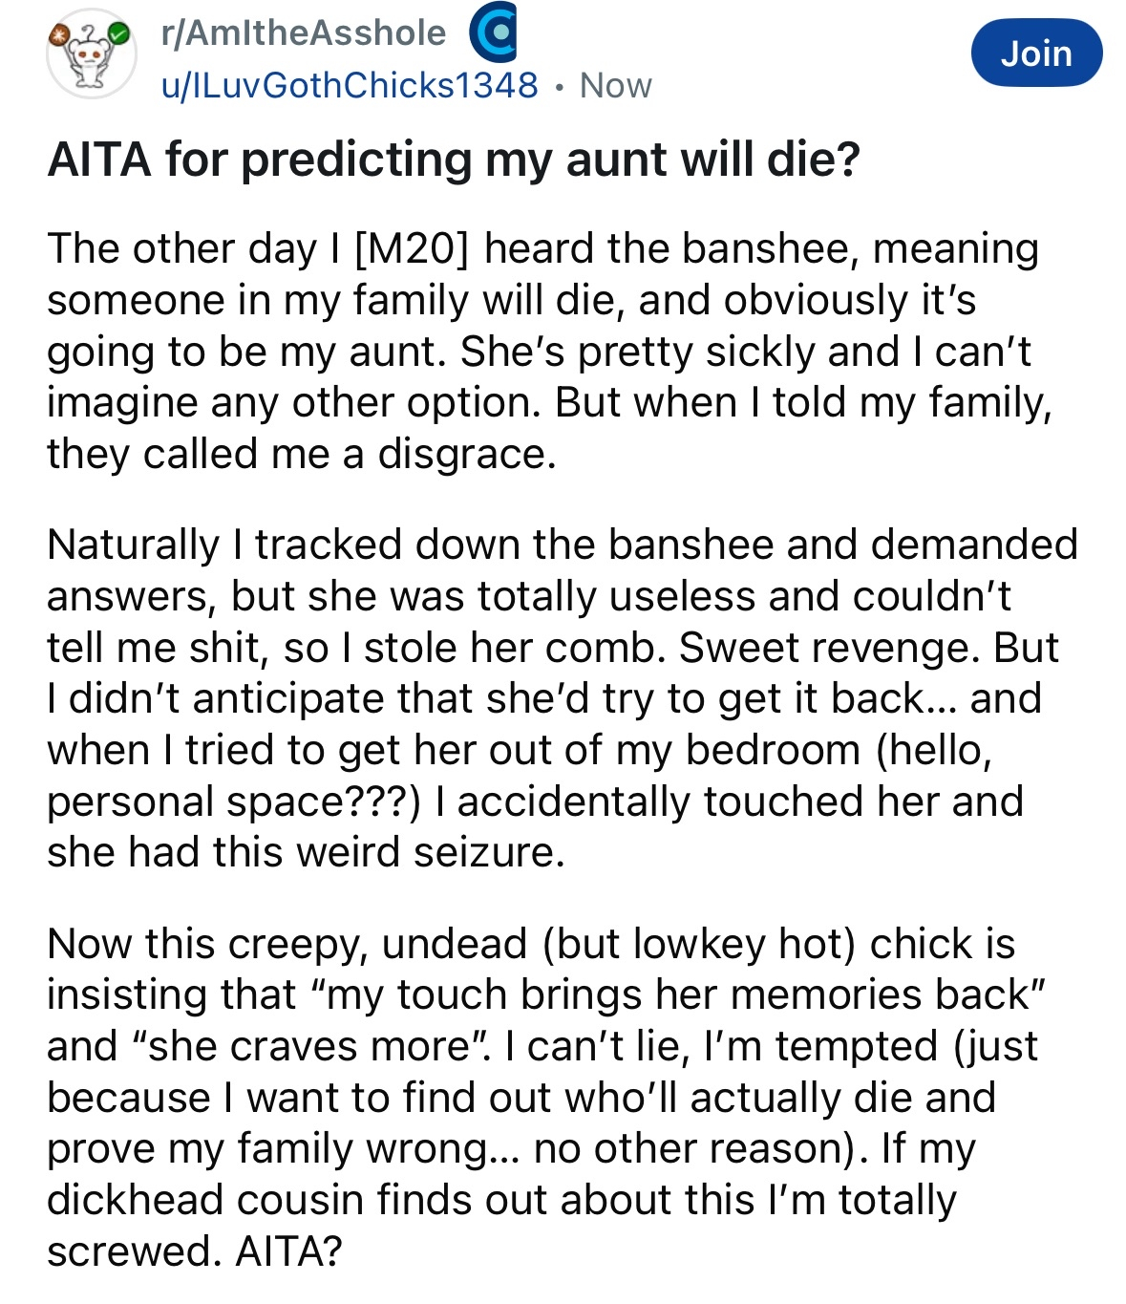Click the blue C badge beside subreddit name
Screen dimensions: 1126x1304
(493, 34)
